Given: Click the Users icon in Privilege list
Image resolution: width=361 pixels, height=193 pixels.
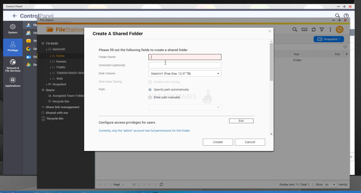Looking at the screenshot, I should click(29, 25).
